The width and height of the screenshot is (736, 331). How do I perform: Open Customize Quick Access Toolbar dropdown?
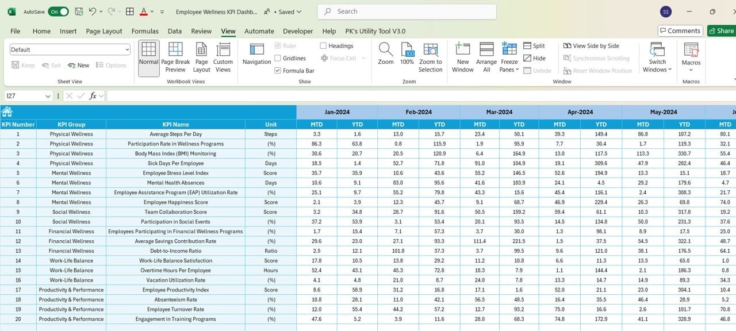[x=162, y=11]
